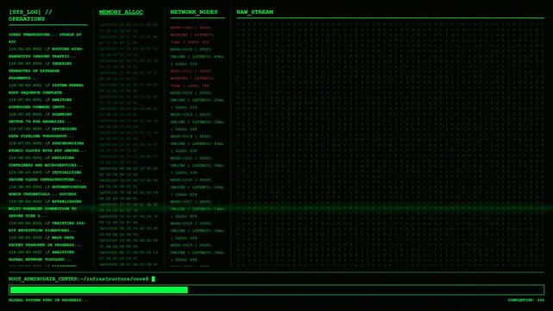Select the SCANNING SECTOR 7G FOR ANOMALIES entry
Image resolution: width=553 pixels, height=311 pixels.
coord(40,117)
